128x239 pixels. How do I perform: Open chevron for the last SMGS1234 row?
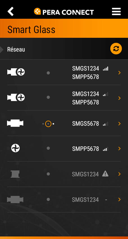[119, 200]
